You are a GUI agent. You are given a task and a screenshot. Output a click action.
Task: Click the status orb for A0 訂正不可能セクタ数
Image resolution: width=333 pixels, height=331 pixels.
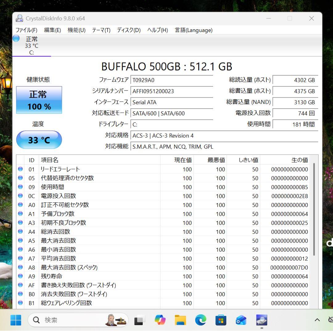(x=20, y=205)
